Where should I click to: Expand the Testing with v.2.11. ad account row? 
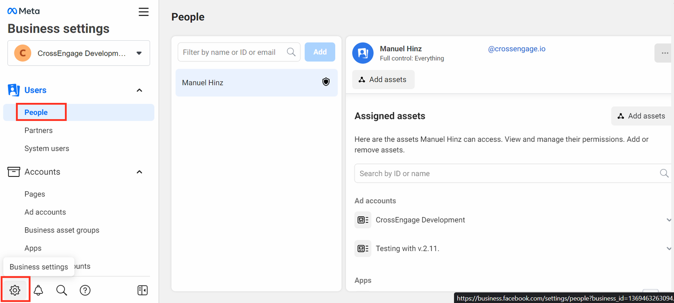[x=669, y=248]
